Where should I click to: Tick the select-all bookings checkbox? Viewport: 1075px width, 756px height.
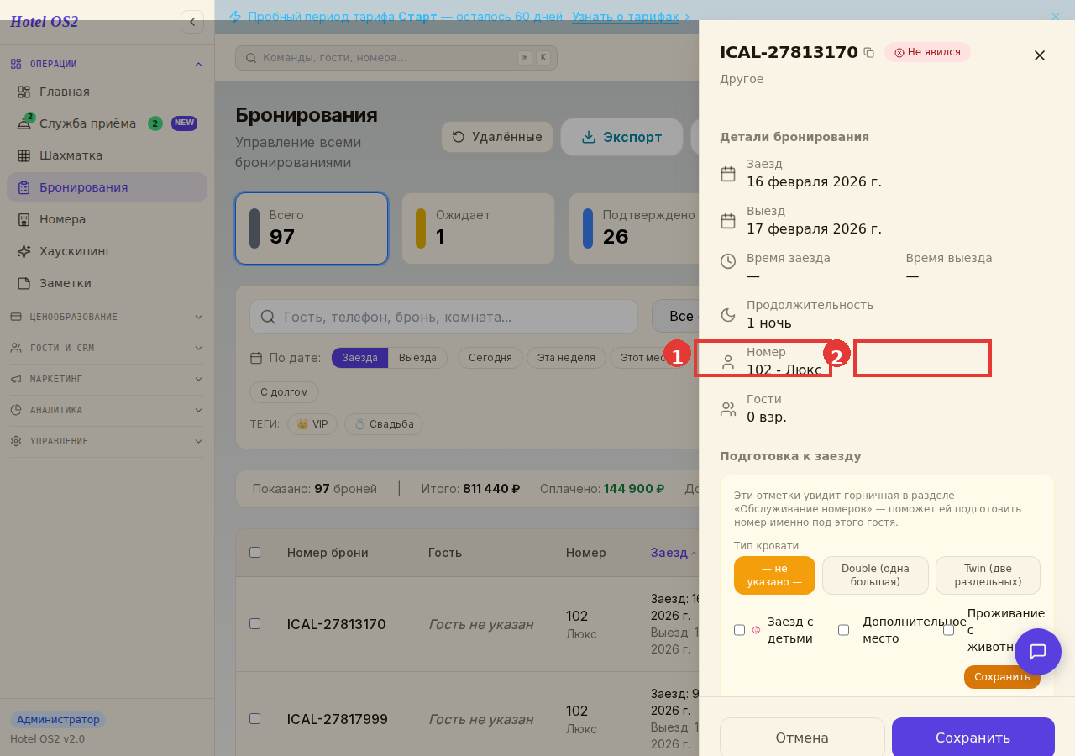coord(255,553)
